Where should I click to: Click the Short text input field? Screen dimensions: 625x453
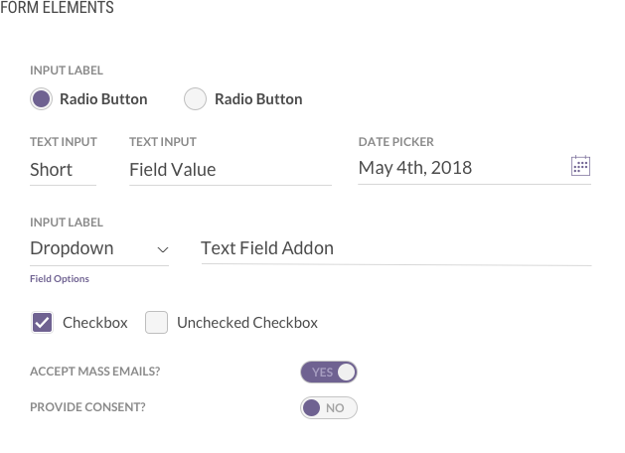pos(62,170)
